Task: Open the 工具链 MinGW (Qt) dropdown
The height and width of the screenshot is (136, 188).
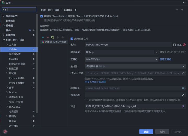Action: click(156, 59)
